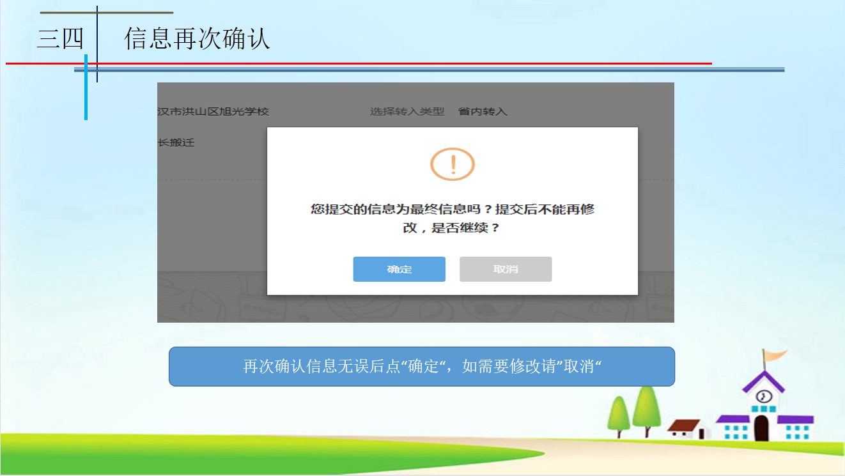The width and height of the screenshot is (845, 476).
Task: Click the purple roof of the school
Action: (x=763, y=381)
